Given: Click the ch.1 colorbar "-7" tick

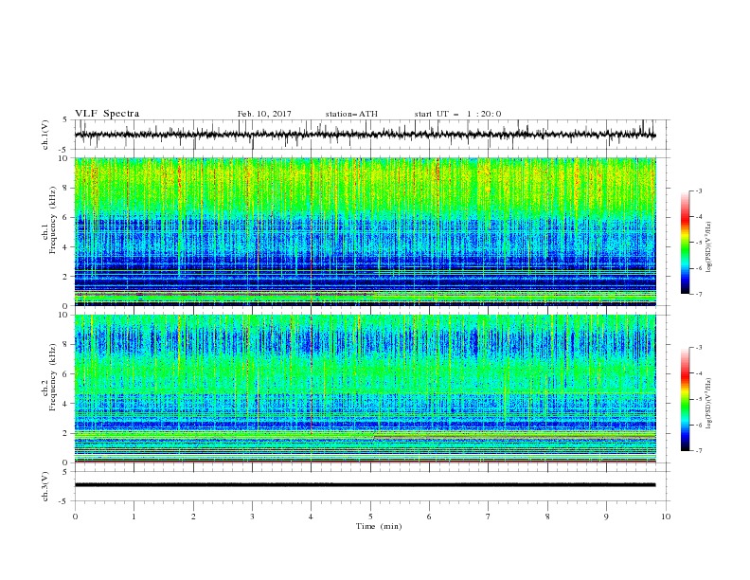Looking at the screenshot, I should [699, 294].
